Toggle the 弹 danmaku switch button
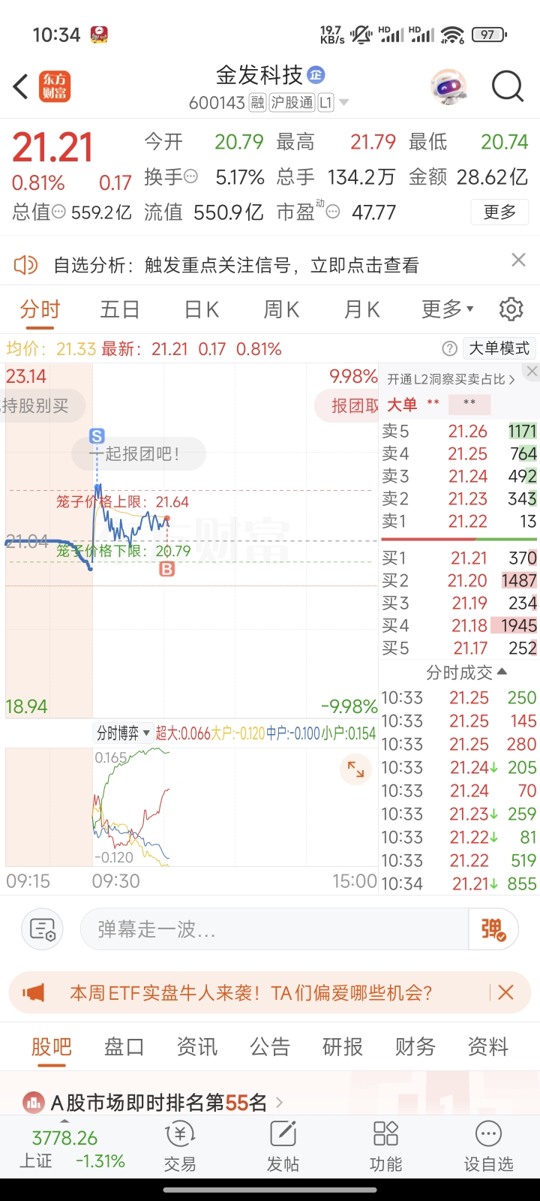The width and height of the screenshot is (540, 1201). click(493, 930)
